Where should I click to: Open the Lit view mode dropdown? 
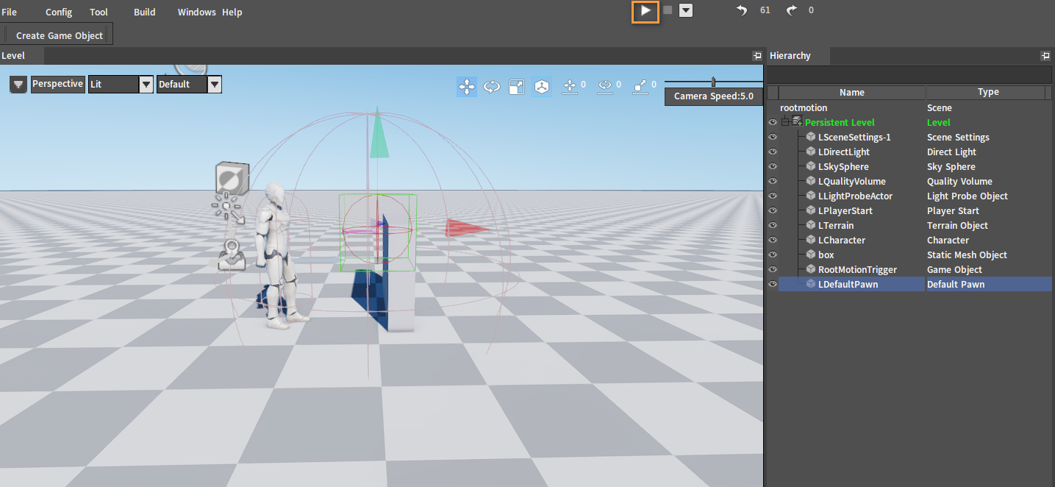tap(121, 85)
